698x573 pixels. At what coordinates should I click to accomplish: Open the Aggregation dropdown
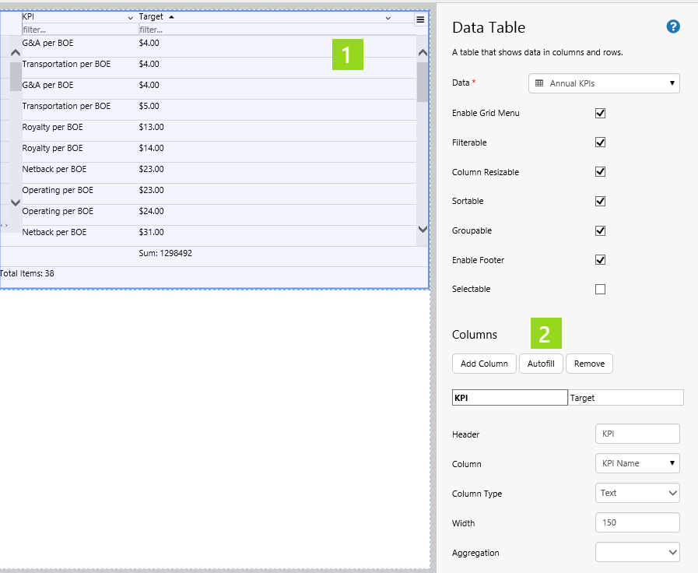pyautogui.click(x=637, y=553)
